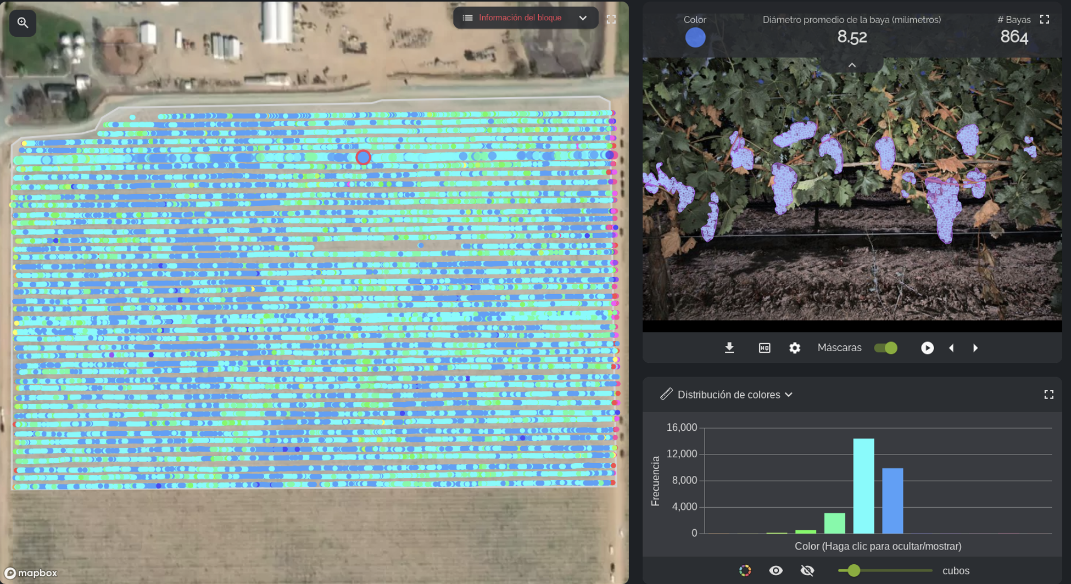Advance to the next image
The image size is (1071, 584).
[975, 348]
